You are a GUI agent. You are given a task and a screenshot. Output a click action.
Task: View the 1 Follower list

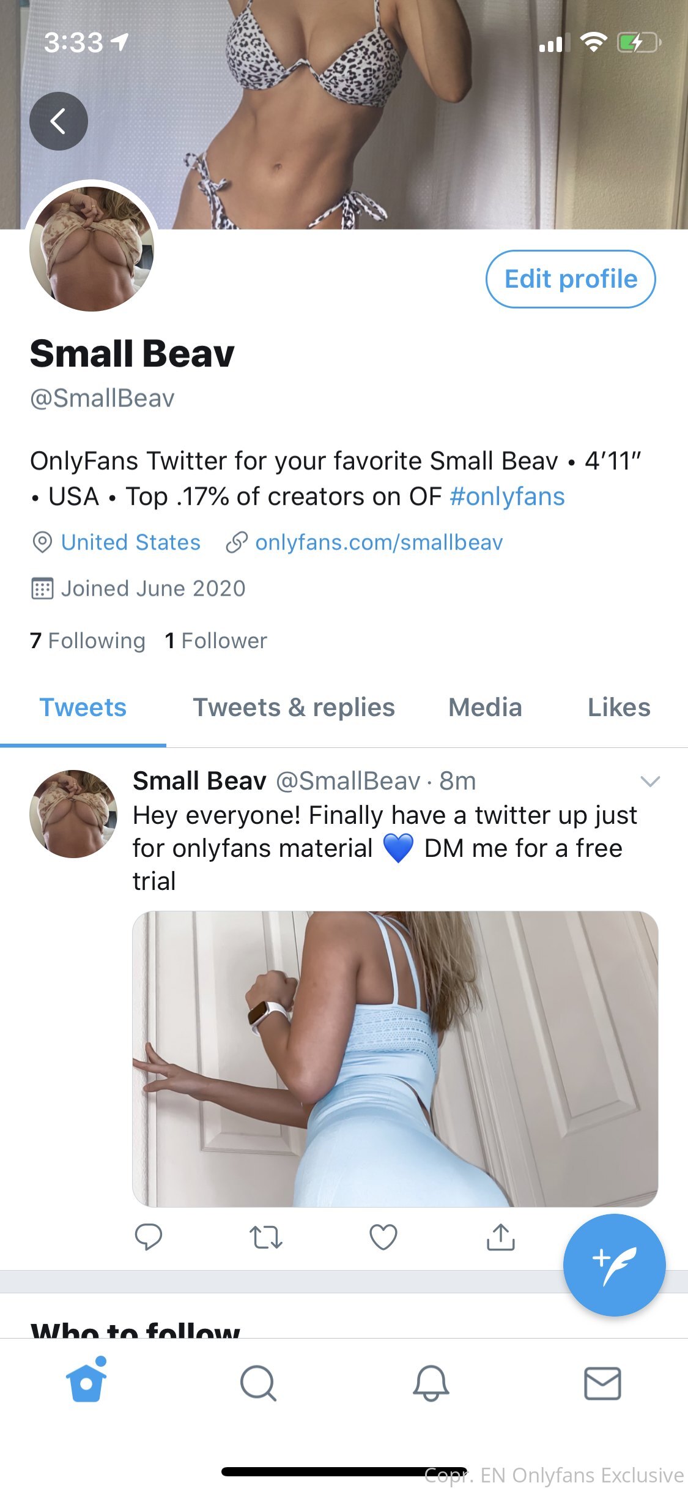[216, 641]
